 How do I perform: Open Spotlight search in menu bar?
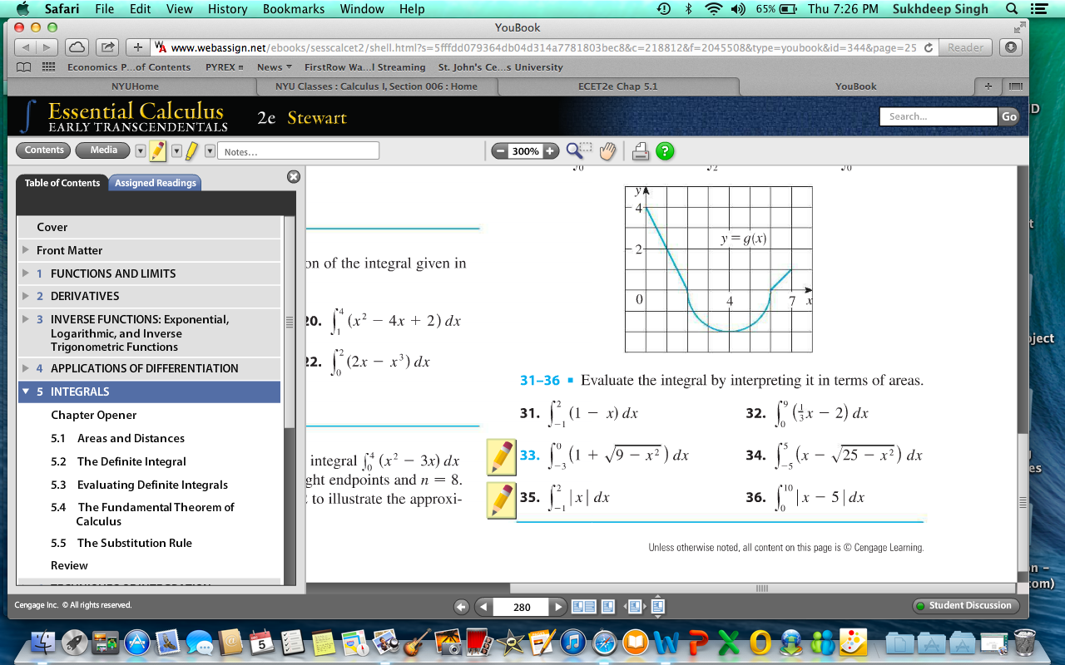[x=1011, y=9]
